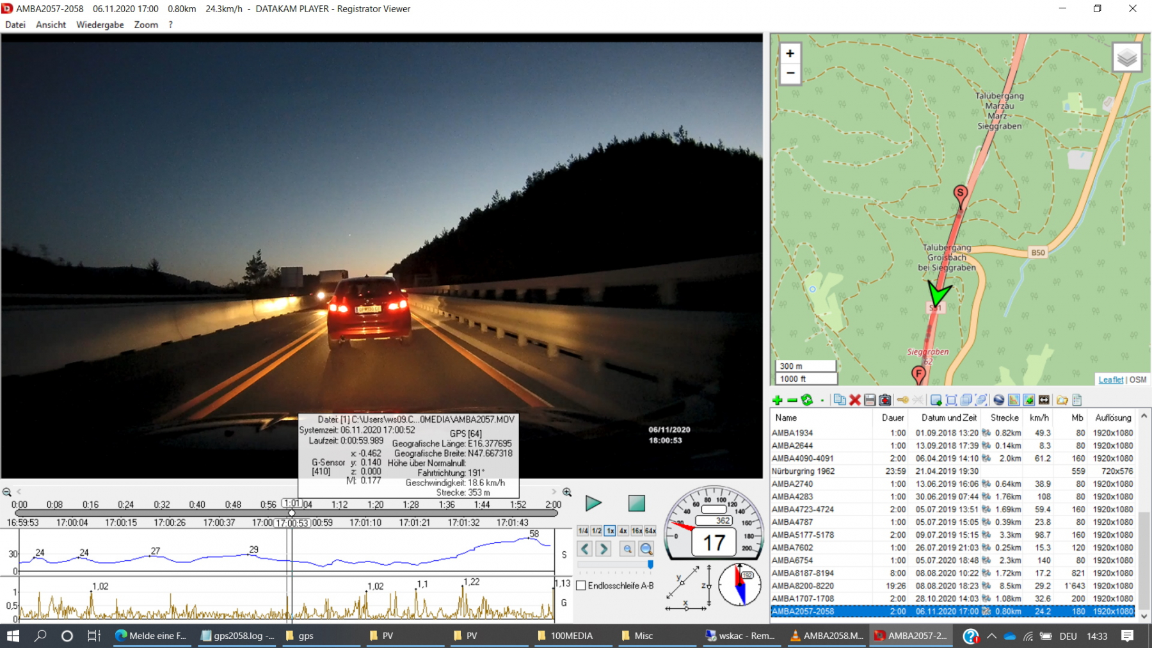Zoom in the timeline with magnifier

[x=567, y=492]
